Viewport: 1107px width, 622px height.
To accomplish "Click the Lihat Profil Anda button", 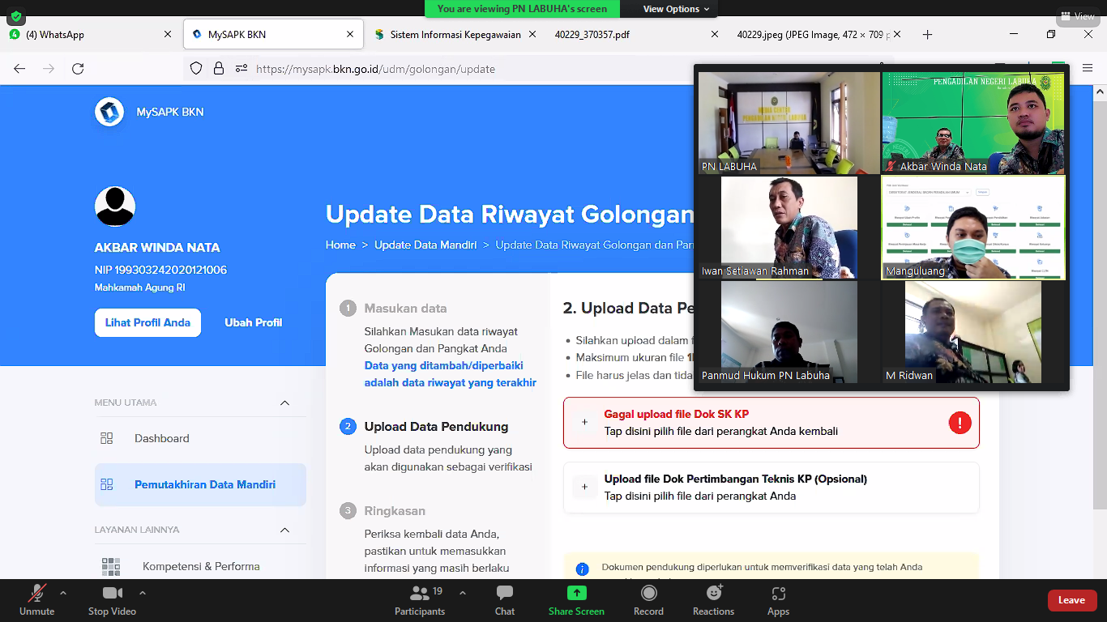I will [147, 322].
